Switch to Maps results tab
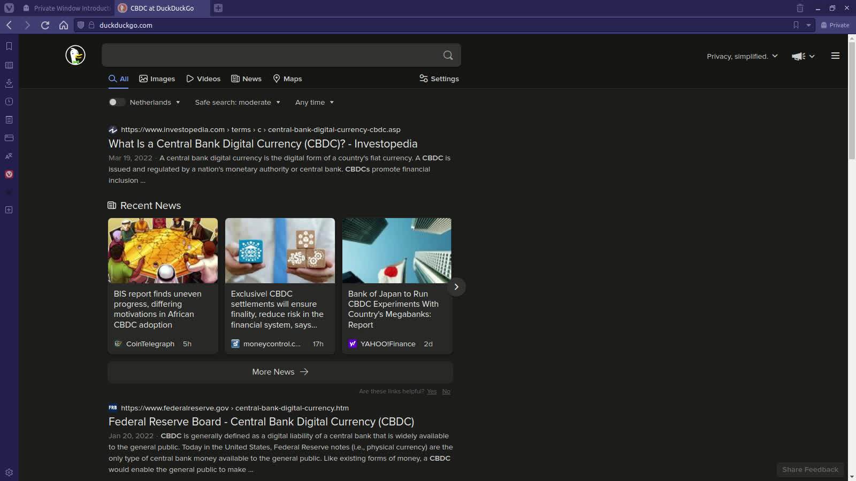 click(x=287, y=79)
